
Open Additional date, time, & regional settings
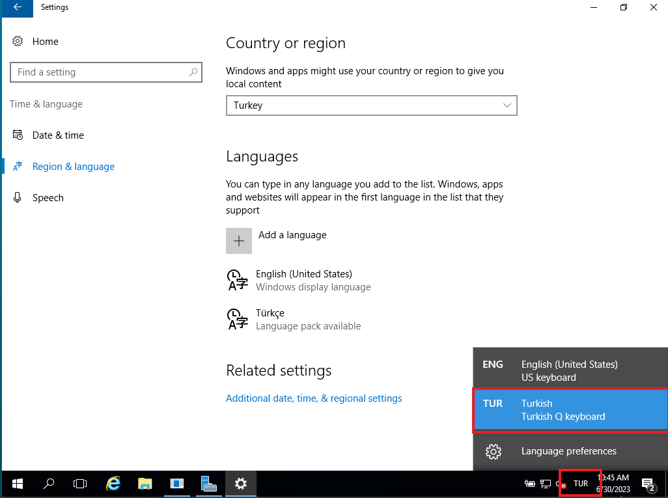tap(314, 398)
